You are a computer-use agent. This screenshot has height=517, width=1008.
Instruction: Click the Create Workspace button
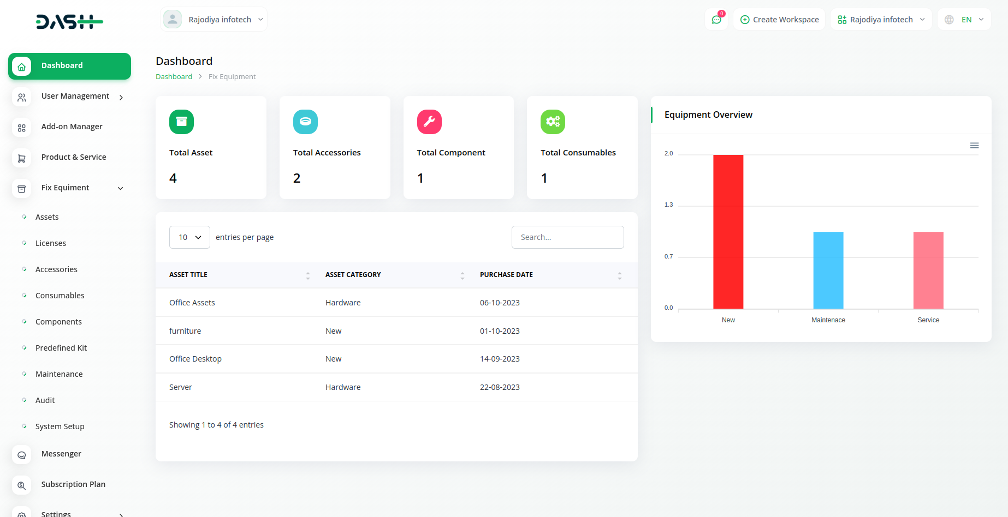tap(779, 20)
